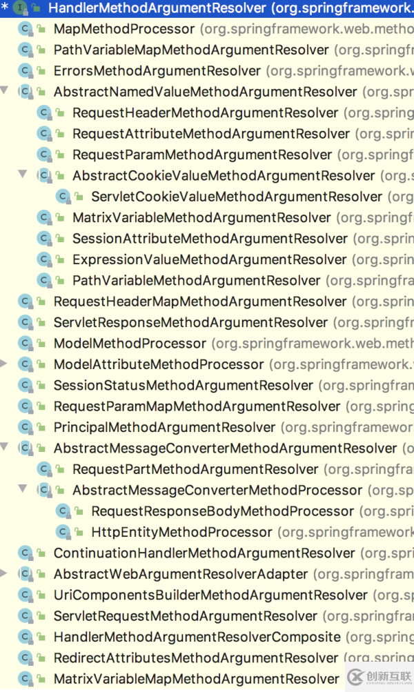The image size is (414, 692).
Task: Click the class icon of RequestAttributeMethodArgumentResolver
Action: pyautogui.click(x=45, y=133)
